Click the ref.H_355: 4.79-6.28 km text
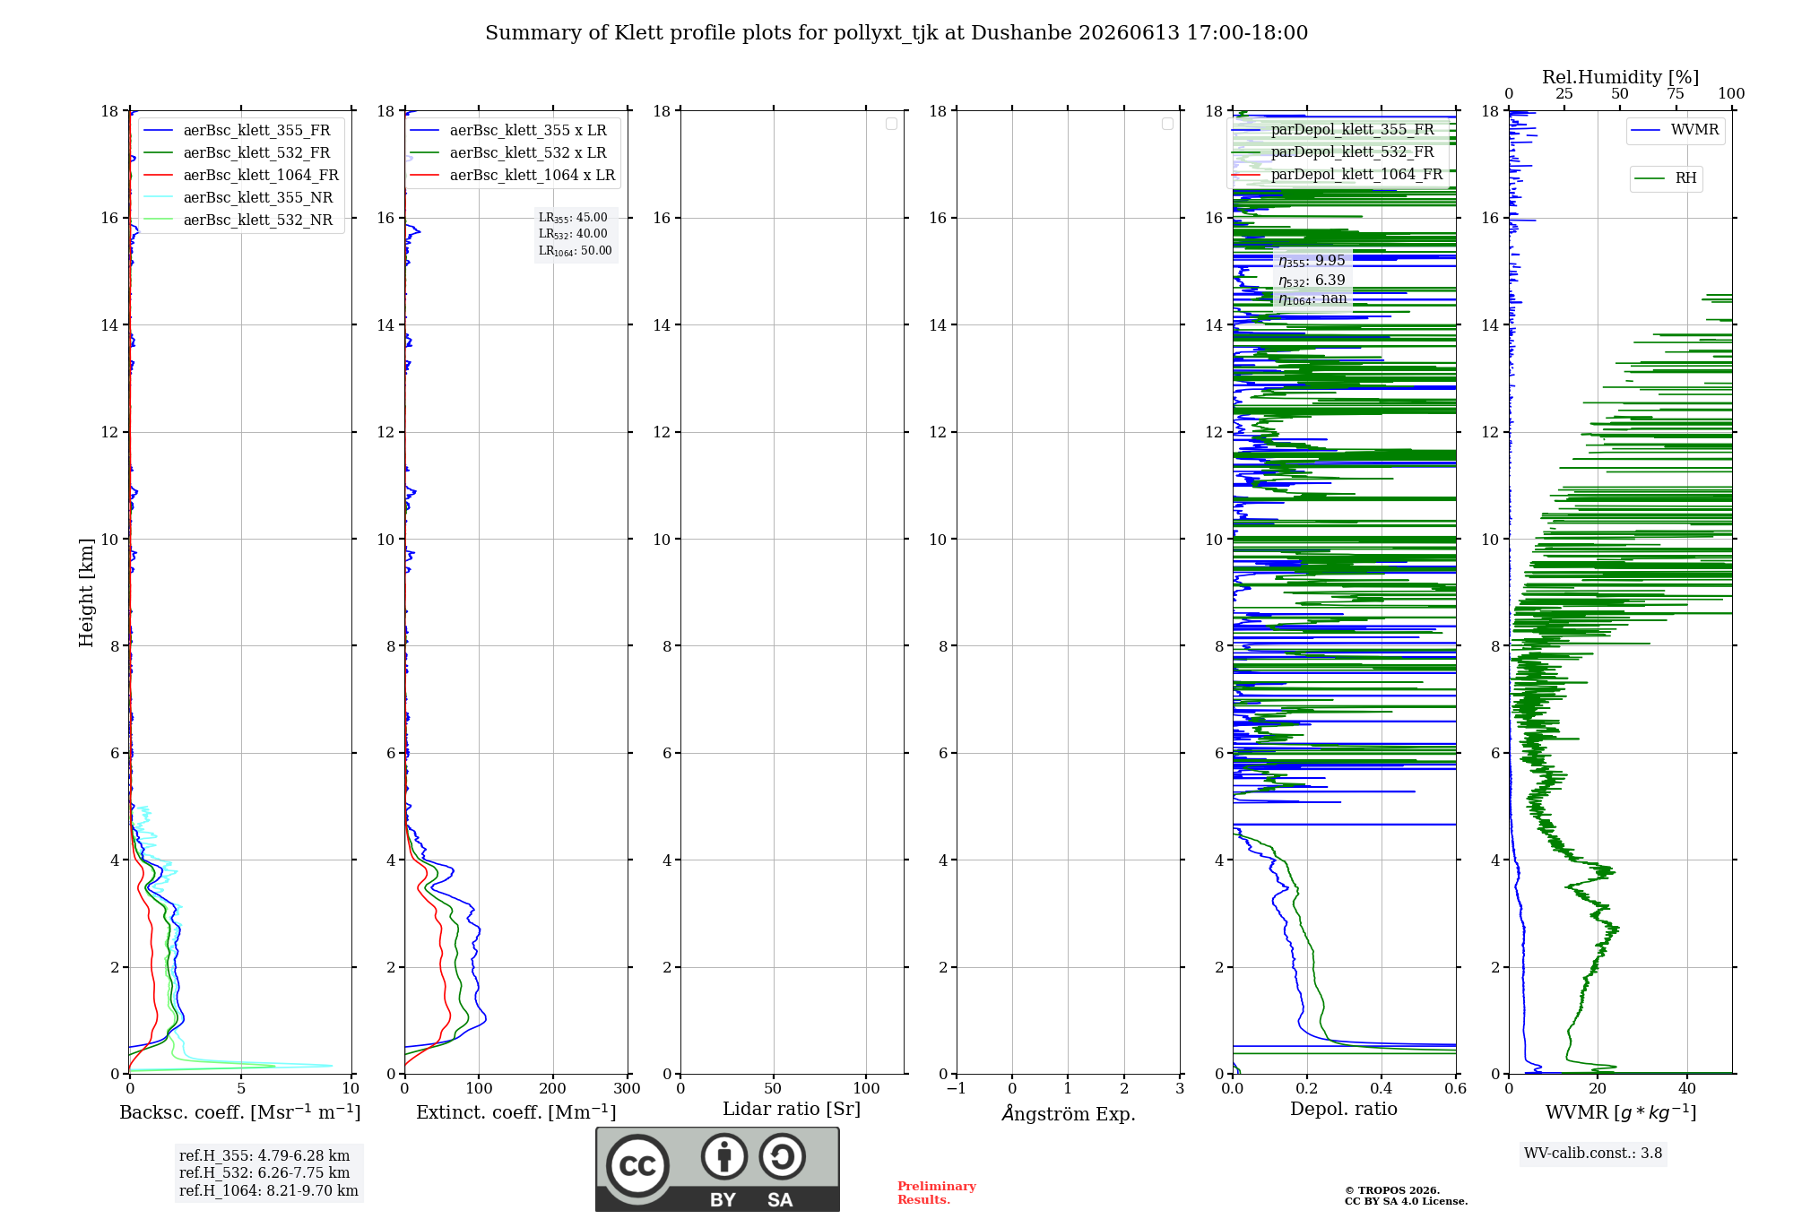Viewport: 1793px width, 1219px height. 264,1156
